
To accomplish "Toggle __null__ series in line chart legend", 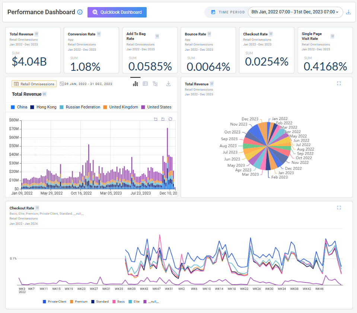I will coord(151,301).
